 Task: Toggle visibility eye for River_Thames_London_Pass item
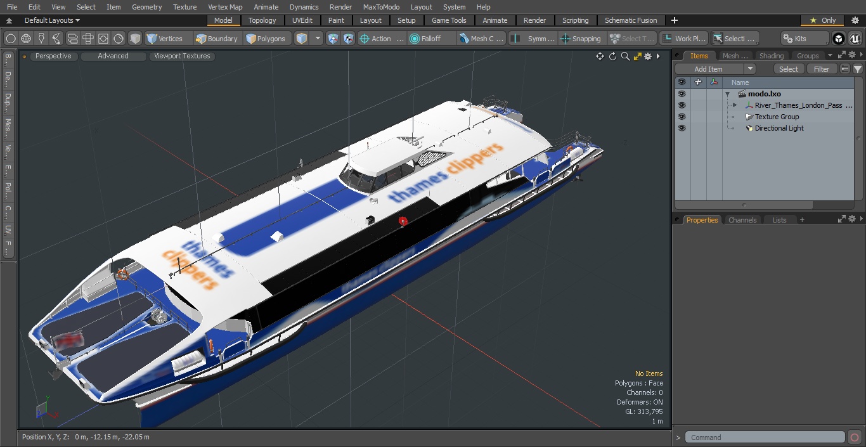(x=682, y=105)
